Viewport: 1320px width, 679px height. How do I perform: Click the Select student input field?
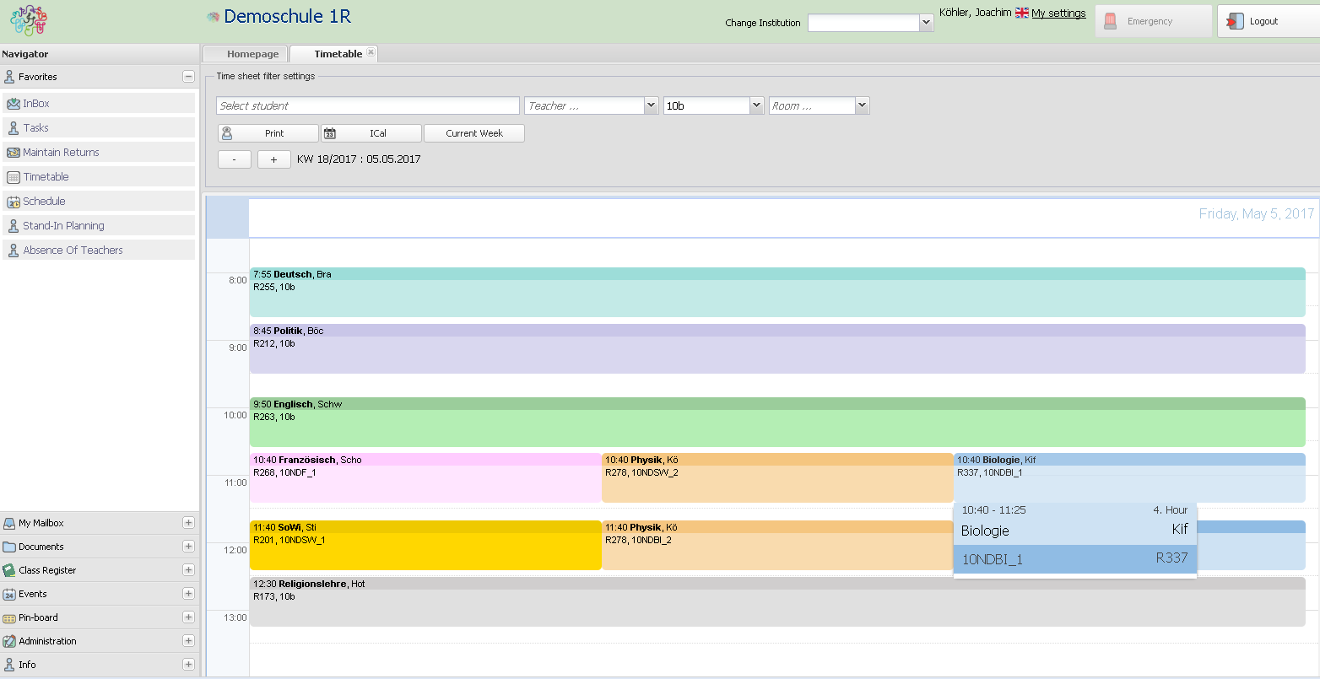point(368,105)
